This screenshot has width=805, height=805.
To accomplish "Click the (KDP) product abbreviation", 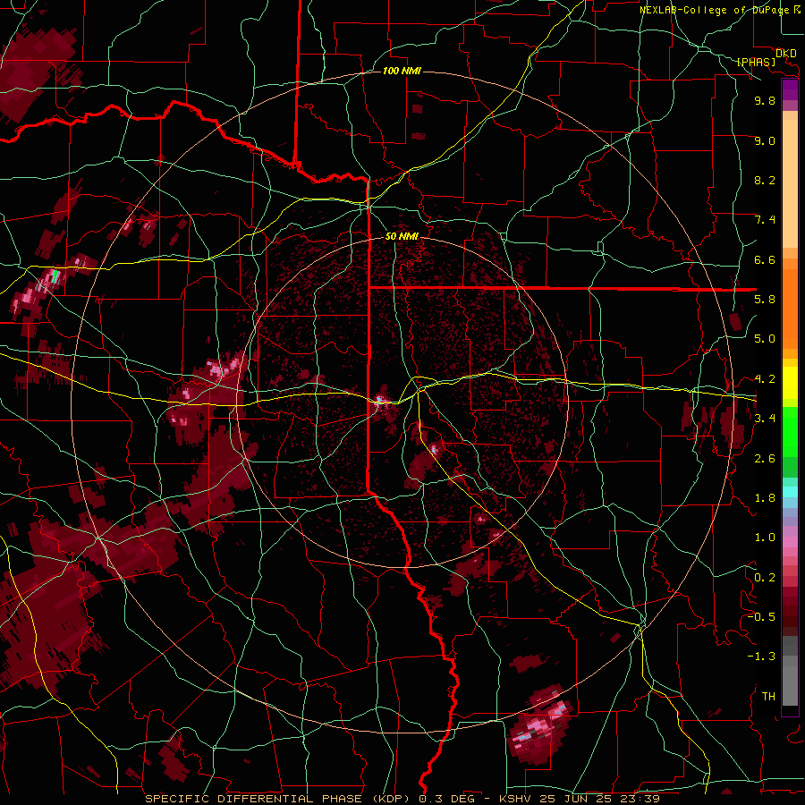I will 390,799.
